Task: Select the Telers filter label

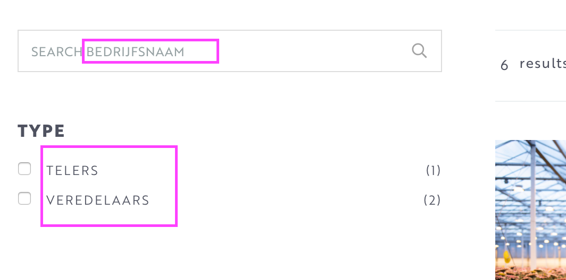Action: coord(72,170)
